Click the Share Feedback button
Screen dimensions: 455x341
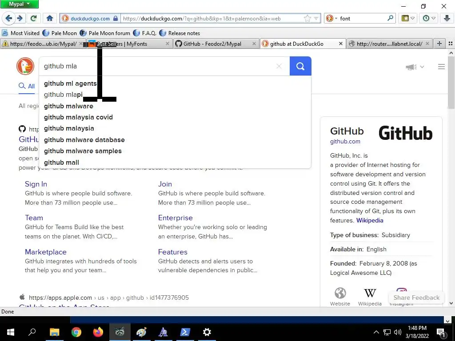tap(416, 298)
